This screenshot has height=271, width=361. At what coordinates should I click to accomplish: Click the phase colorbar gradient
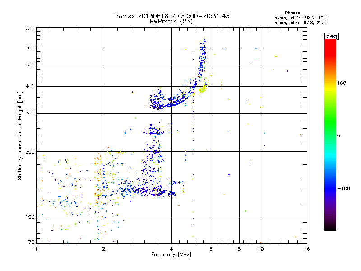(330, 135)
